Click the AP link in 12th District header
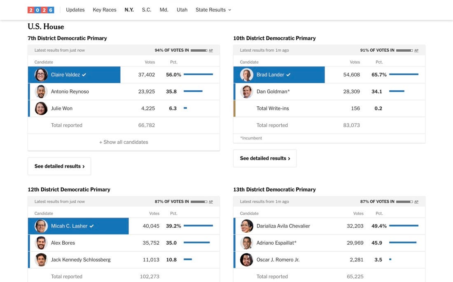Image resolution: width=453 pixels, height=282 pixels. coord(211,202)
